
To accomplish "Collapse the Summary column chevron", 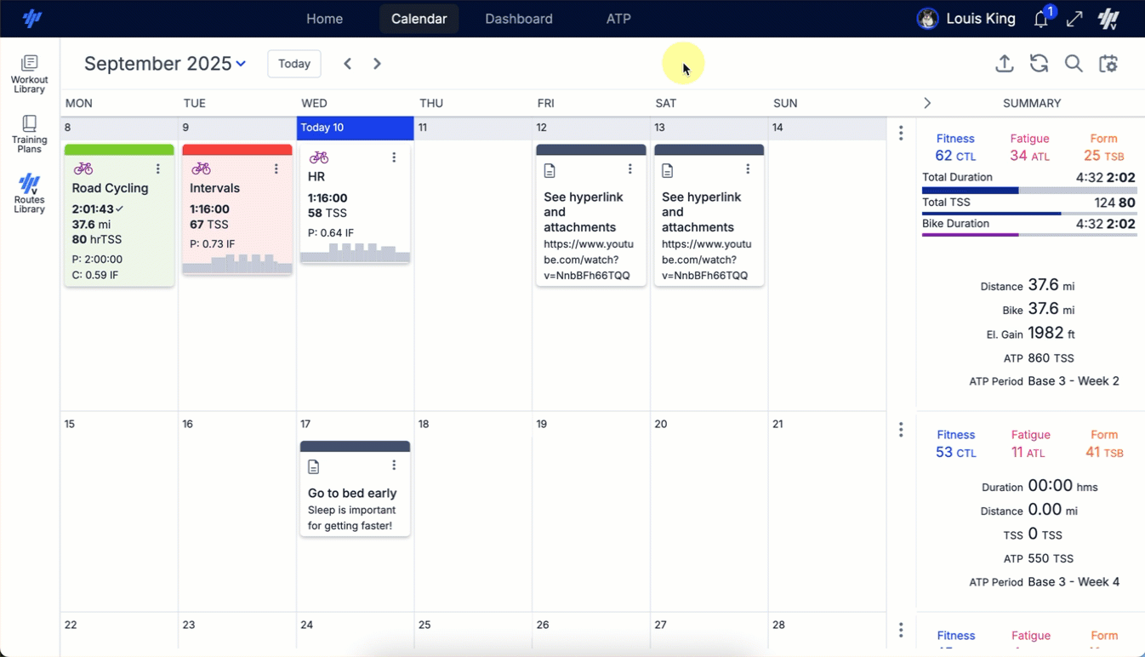I will point(927,103).
